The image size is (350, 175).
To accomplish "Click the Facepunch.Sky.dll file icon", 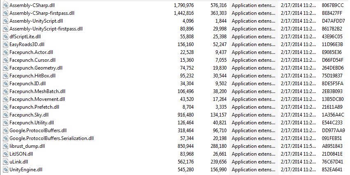I will [5, 115].
